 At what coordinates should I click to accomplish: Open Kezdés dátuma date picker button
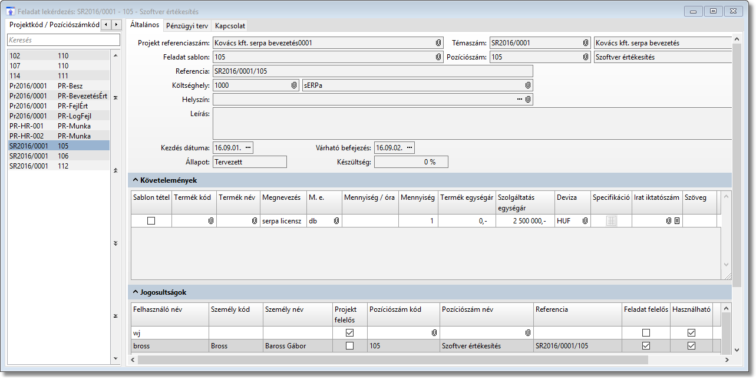tap(248, 147)
